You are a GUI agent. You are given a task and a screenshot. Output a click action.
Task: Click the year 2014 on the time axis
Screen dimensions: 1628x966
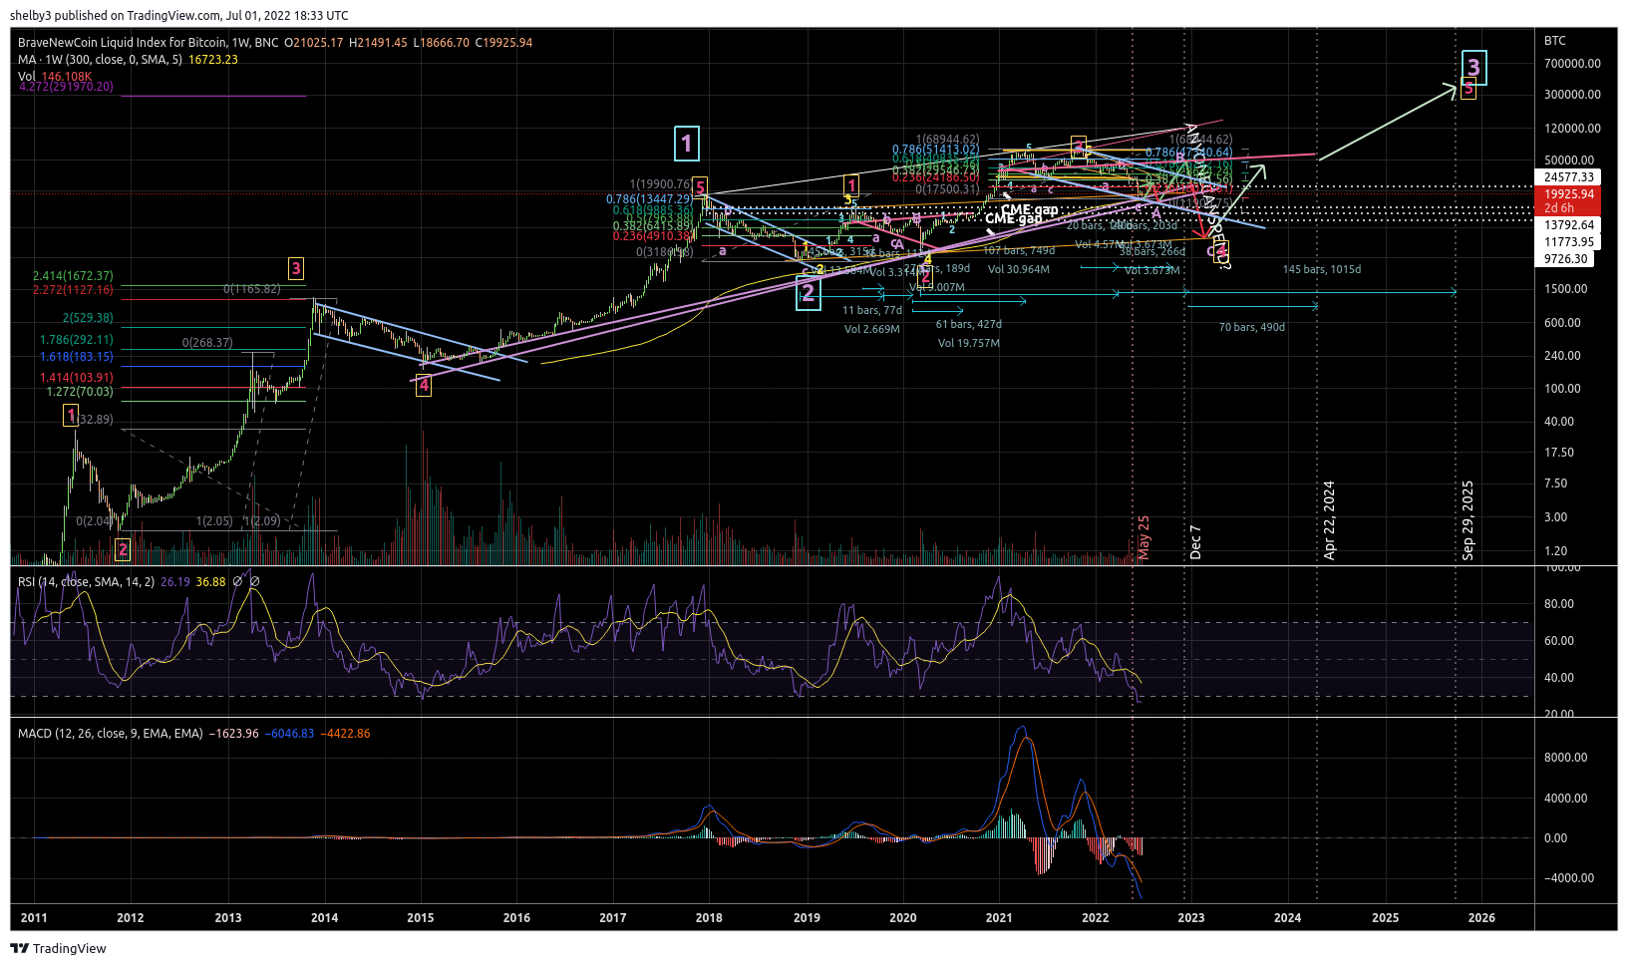324,918
